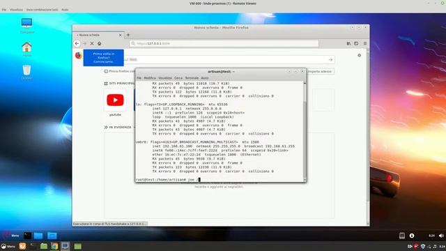Viewport: 446px width, 251px height.
Task: Open the host taskbar Menu button
Action: (x=8, y=246)
